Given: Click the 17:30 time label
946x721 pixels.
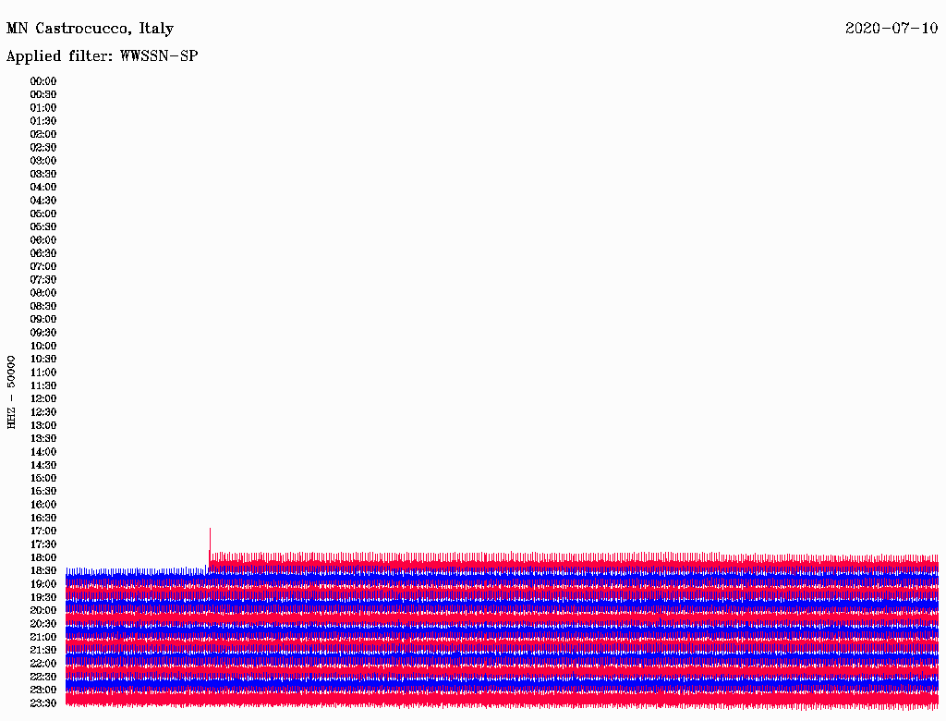Looking at the screenshot, I should click(43, 544).
